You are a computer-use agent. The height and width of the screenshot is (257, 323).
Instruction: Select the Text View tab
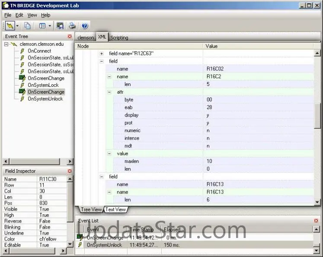click(x=115, y=209)
